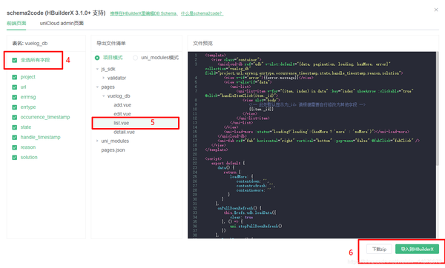445x268 pixels.
Task: Toggle the handle_timestamp field checkbox
Action: (x=15, y=138)
